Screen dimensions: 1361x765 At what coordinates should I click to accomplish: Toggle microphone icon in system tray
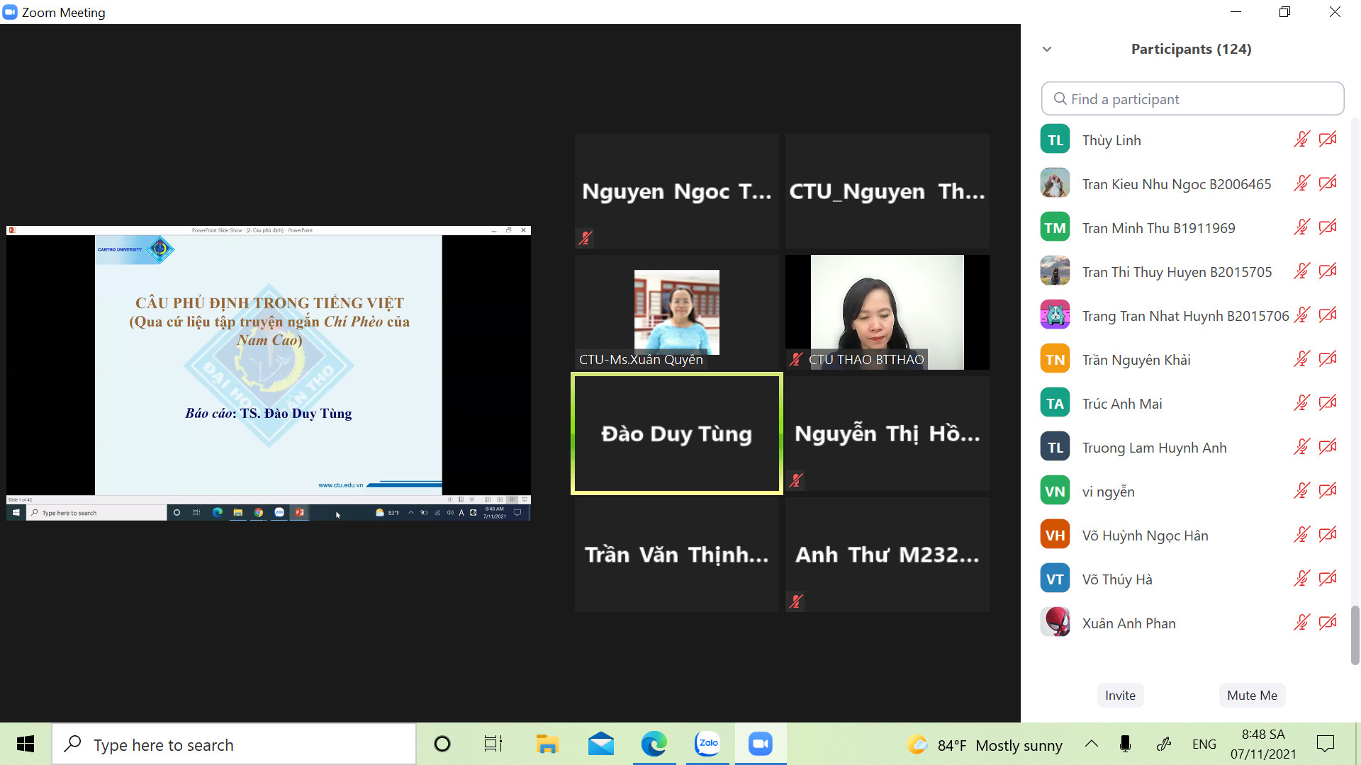[x=1125, y=744]
